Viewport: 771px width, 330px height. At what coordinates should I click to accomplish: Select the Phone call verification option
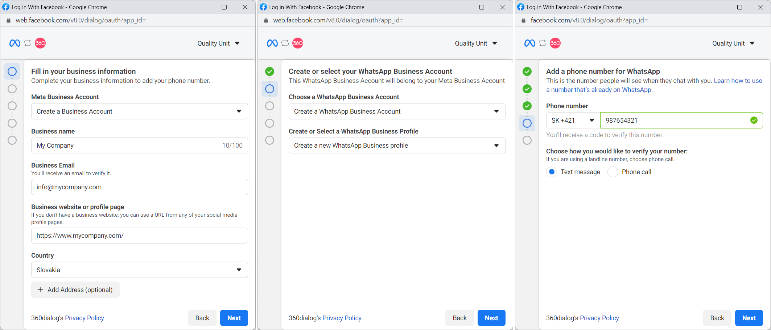[x=613, y=172]
